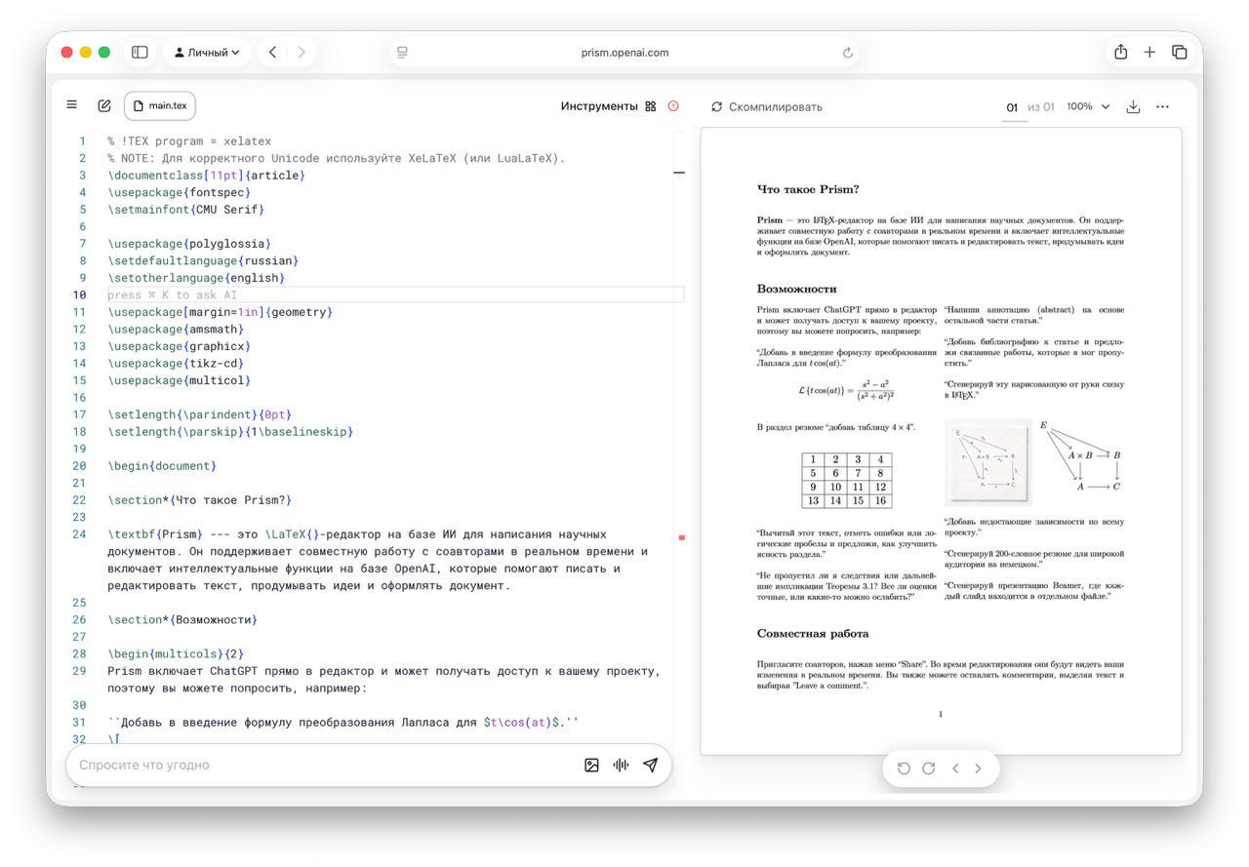This screenshot has height=867, width=1249.
Task: Click the \documentclass[11pt]{article} line
Action: coord(207,176)
